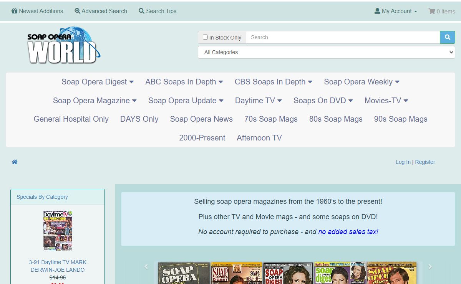
Task: Click the Soap Opera World logo
Action: 64,45
